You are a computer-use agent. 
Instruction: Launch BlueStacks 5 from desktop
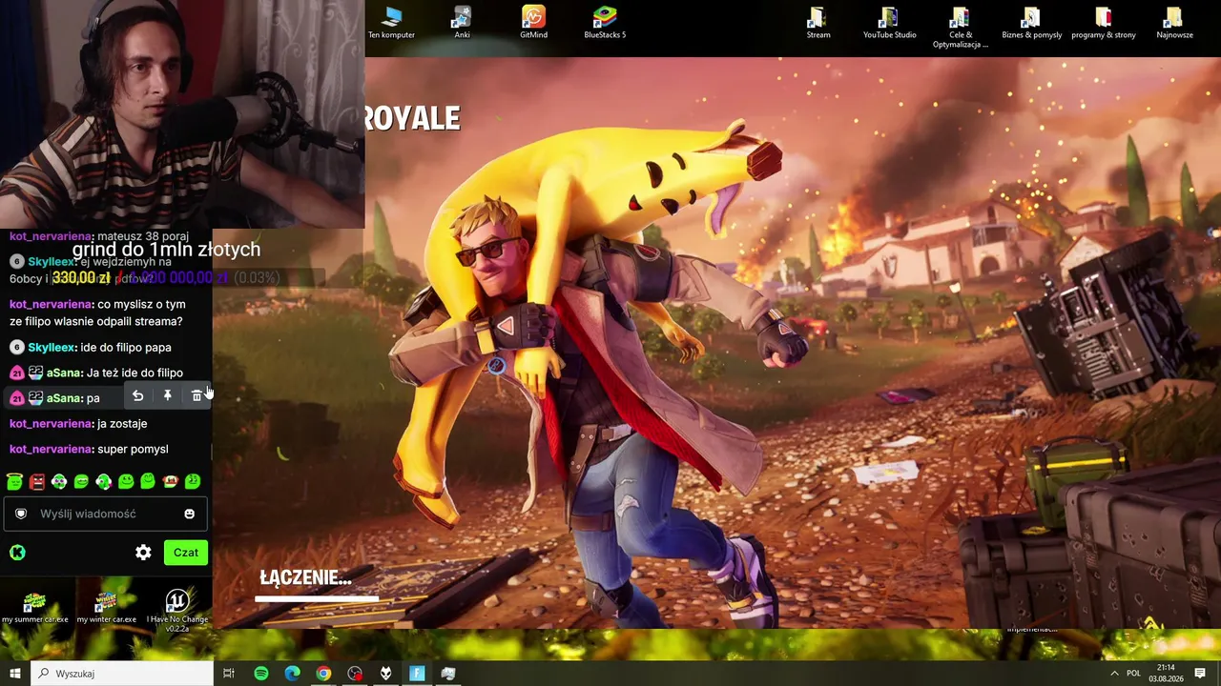[605, 23]
